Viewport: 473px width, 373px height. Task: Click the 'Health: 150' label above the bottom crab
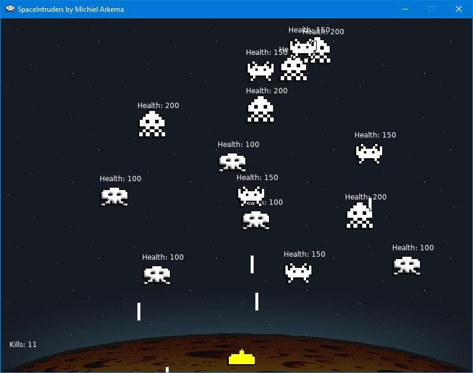pos(304,254)
